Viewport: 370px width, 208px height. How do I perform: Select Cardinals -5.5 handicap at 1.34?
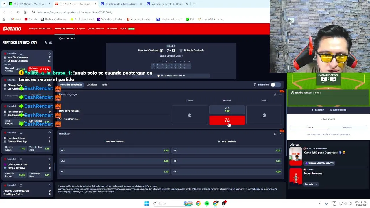(227, 120)
